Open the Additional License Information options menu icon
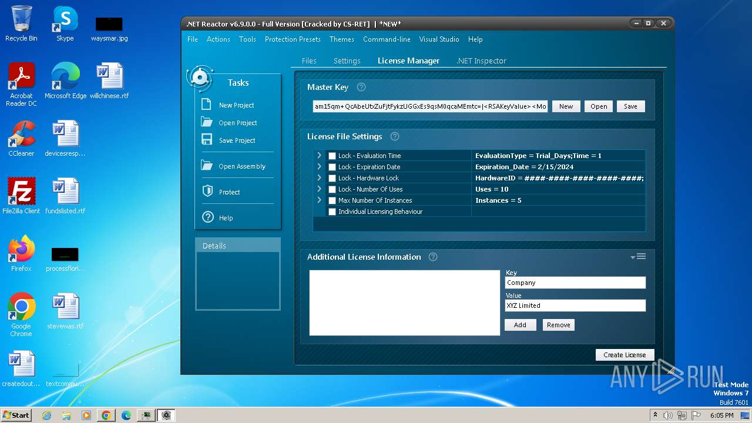Screen dimensions: 752x423 click(639, 256)
